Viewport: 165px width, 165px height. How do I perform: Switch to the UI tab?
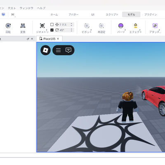(93, 14)
